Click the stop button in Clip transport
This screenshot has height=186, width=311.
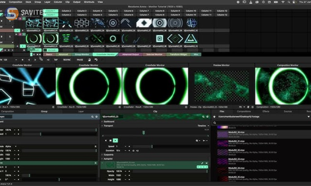click(110, 141)
